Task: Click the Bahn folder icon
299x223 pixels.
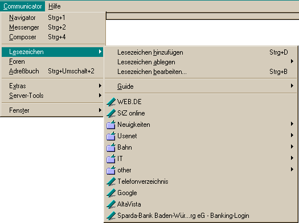Action: (111, 147)
